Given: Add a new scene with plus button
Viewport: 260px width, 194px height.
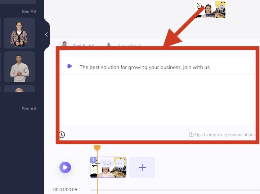Looking at the screenshot, I should point(142,167).
